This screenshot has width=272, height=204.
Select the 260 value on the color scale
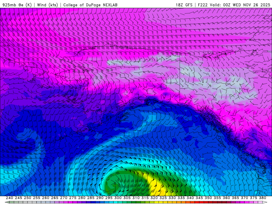coord(46,198)
